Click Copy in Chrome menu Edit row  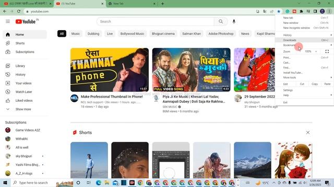point(315,84)
